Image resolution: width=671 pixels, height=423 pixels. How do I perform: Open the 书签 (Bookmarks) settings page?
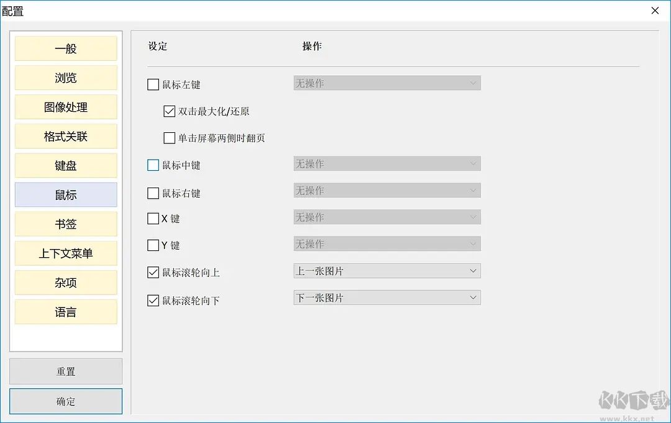point(65,224)
